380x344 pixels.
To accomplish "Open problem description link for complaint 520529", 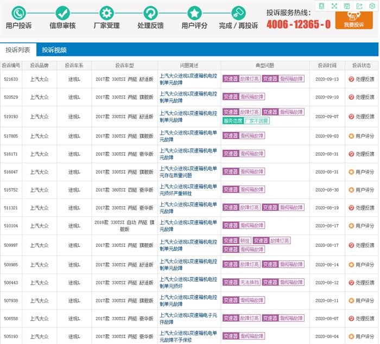I will 188,97.
